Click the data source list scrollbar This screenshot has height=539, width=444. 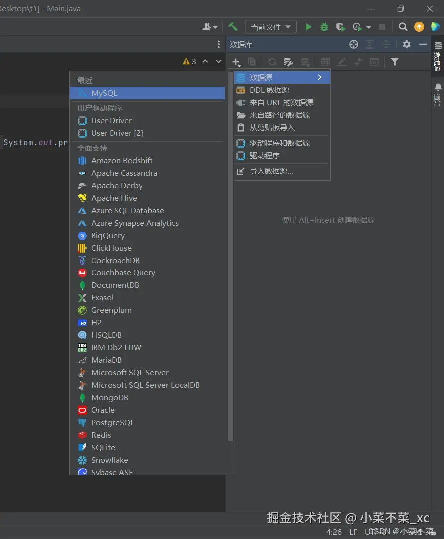230,256
